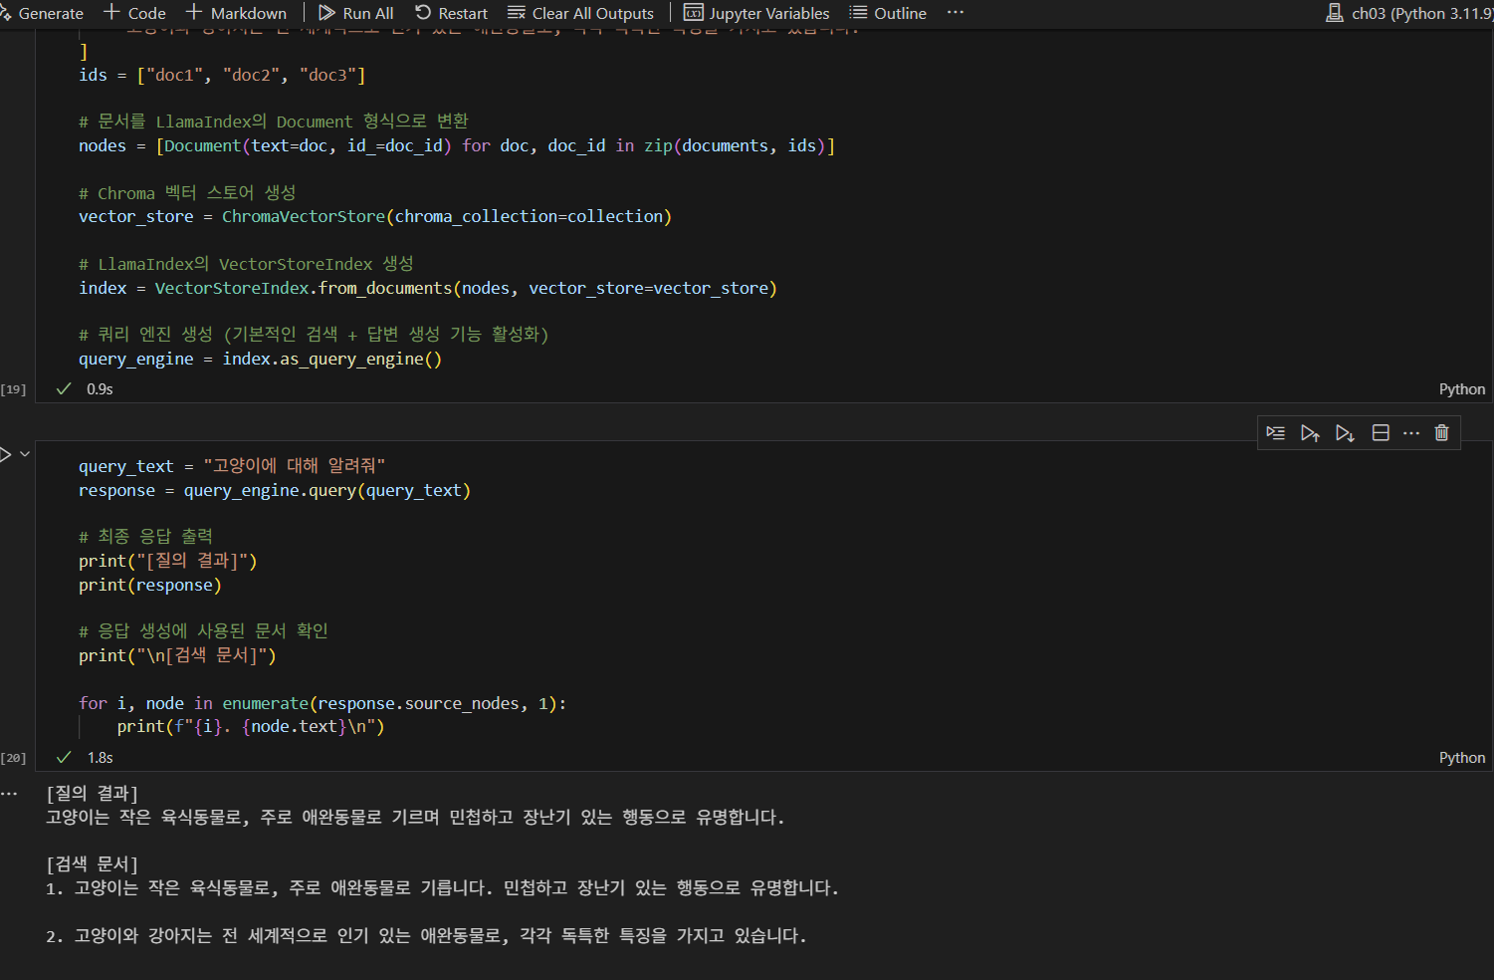Click success checkmark for 0.9s cell
The width and height of the screenshot is (1494, 980).
(x=64, y=388)
